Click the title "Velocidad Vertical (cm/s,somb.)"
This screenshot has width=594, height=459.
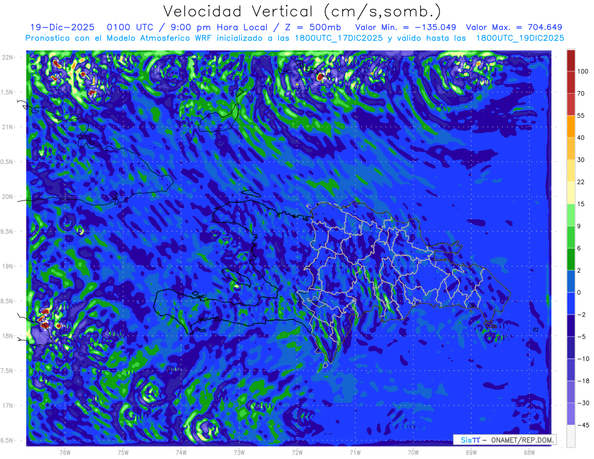[x=301, y=11]
